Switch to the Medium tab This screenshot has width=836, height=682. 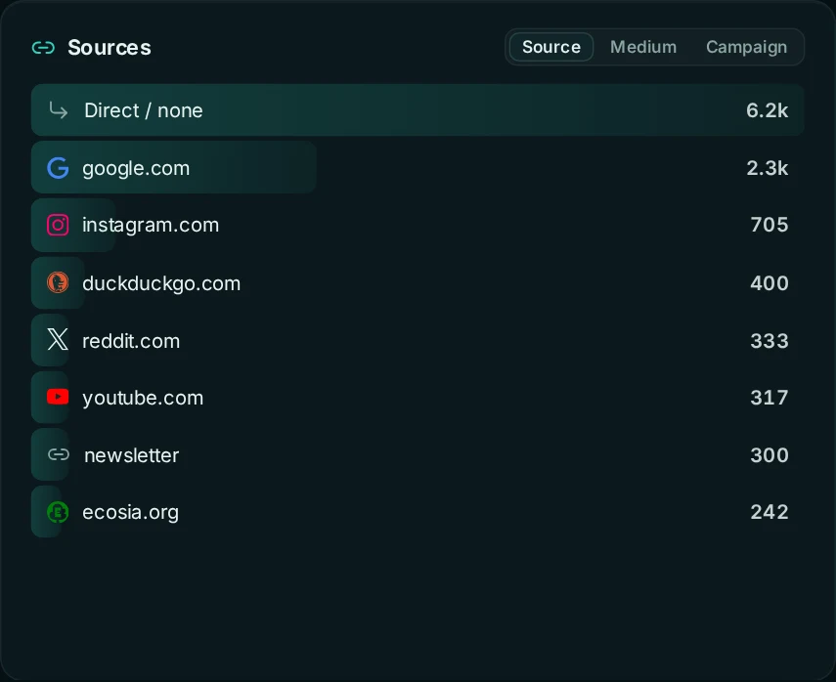click(643, 47)
